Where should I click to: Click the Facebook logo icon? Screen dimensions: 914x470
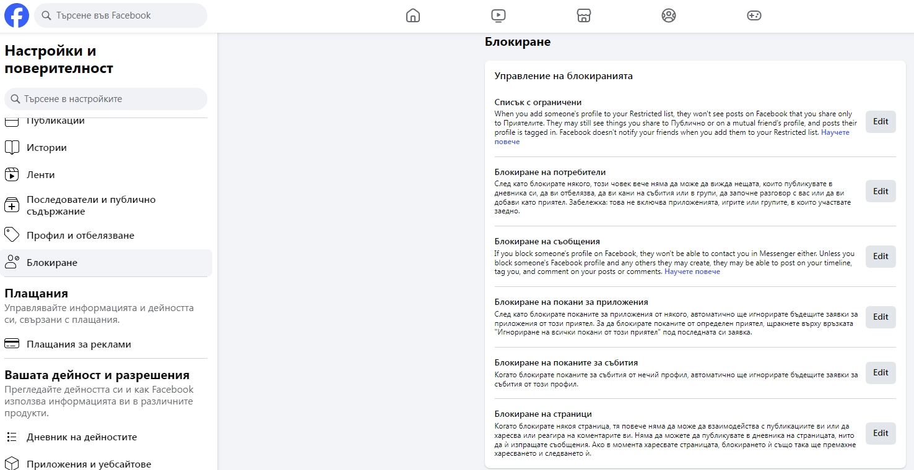point(17,15)
